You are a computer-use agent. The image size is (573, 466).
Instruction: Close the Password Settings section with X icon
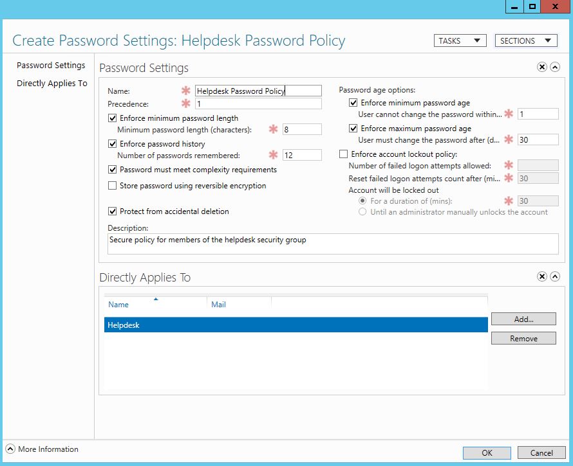541,67
